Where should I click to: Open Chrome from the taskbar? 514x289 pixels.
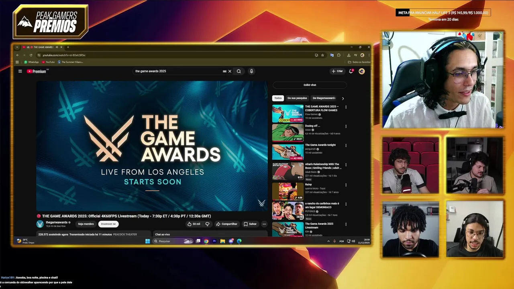206,241
